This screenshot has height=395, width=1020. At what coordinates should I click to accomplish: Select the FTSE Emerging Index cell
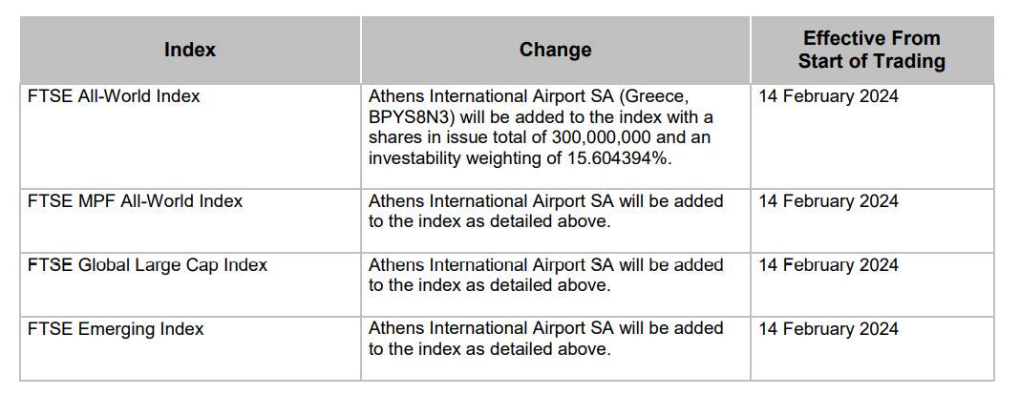pyautogui.click(x=116, y=329)
